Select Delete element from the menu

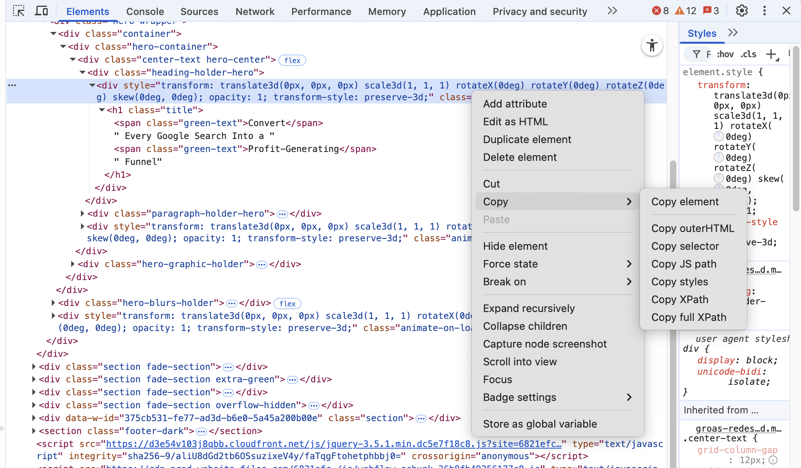pyautogui.click(x=558, y=157)
